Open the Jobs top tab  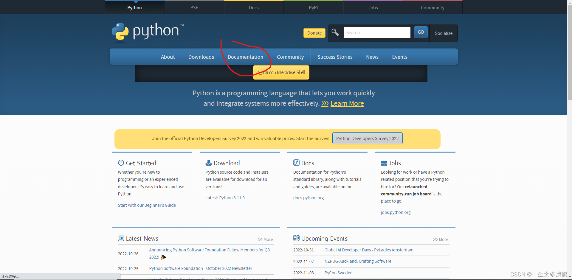pyautogui.click(x=373, y=7)
